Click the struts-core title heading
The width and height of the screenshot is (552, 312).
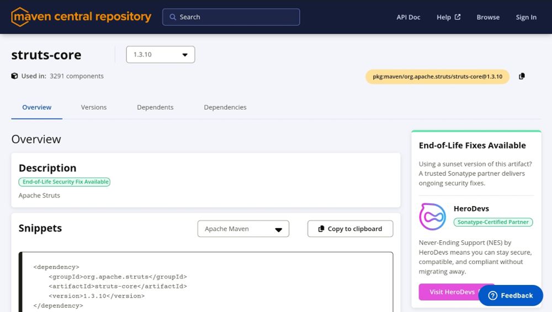pyautogui.click(x=46, y=55)
